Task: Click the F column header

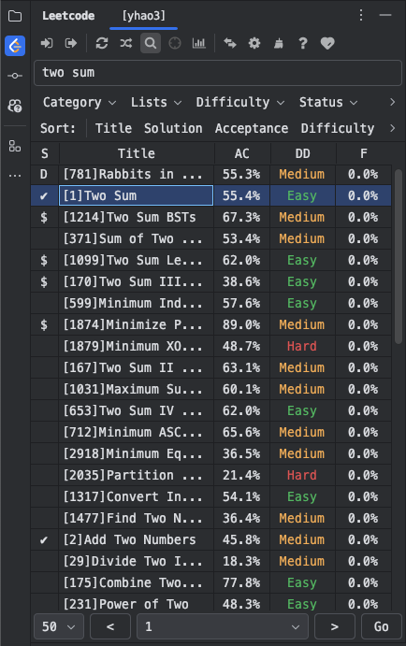Action: coord(364,153)
